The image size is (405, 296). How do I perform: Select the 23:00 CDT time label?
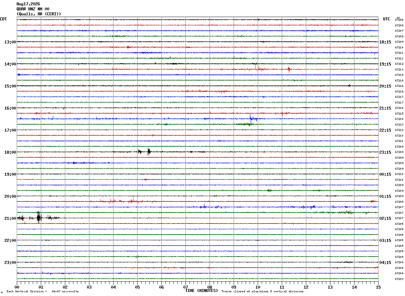10,263
